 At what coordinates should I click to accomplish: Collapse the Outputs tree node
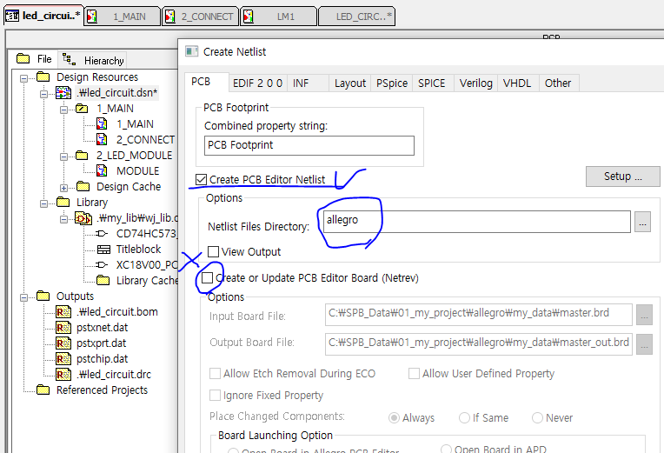coord(24,297)
